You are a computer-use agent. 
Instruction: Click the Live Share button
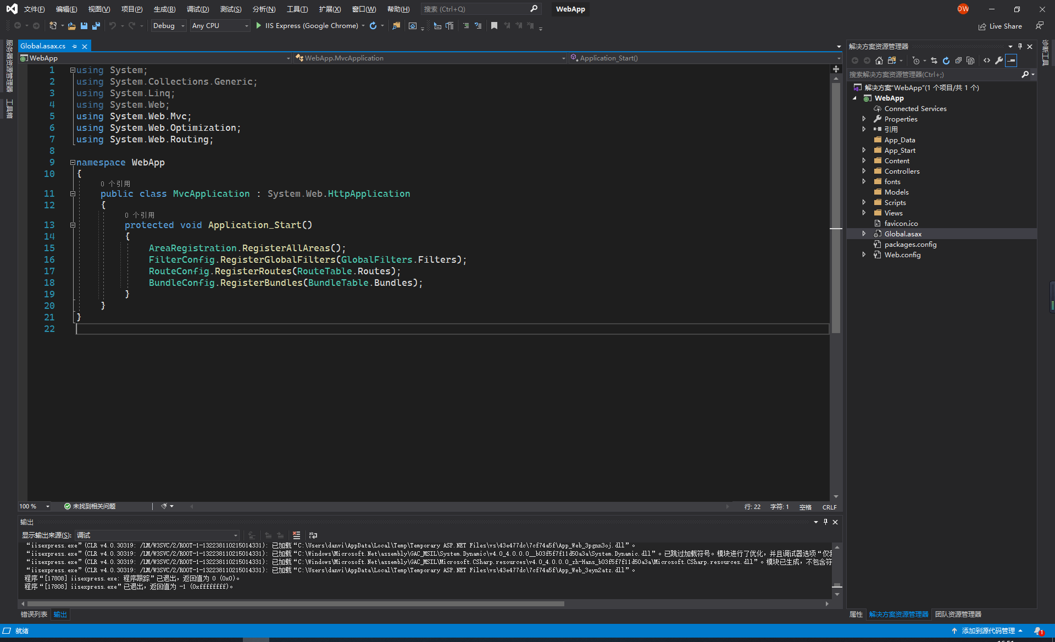click(x=1001, y=26)
